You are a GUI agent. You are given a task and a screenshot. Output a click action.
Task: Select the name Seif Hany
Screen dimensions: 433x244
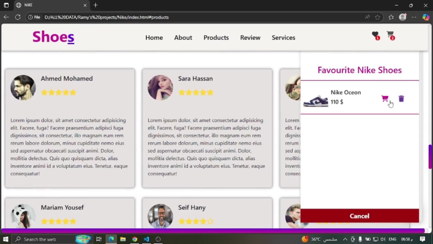point(192,208)
